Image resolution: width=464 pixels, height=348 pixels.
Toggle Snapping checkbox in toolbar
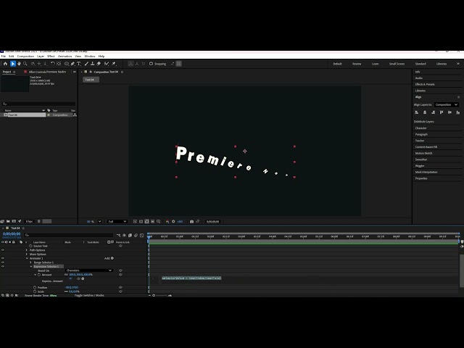[x=151, y=64]
